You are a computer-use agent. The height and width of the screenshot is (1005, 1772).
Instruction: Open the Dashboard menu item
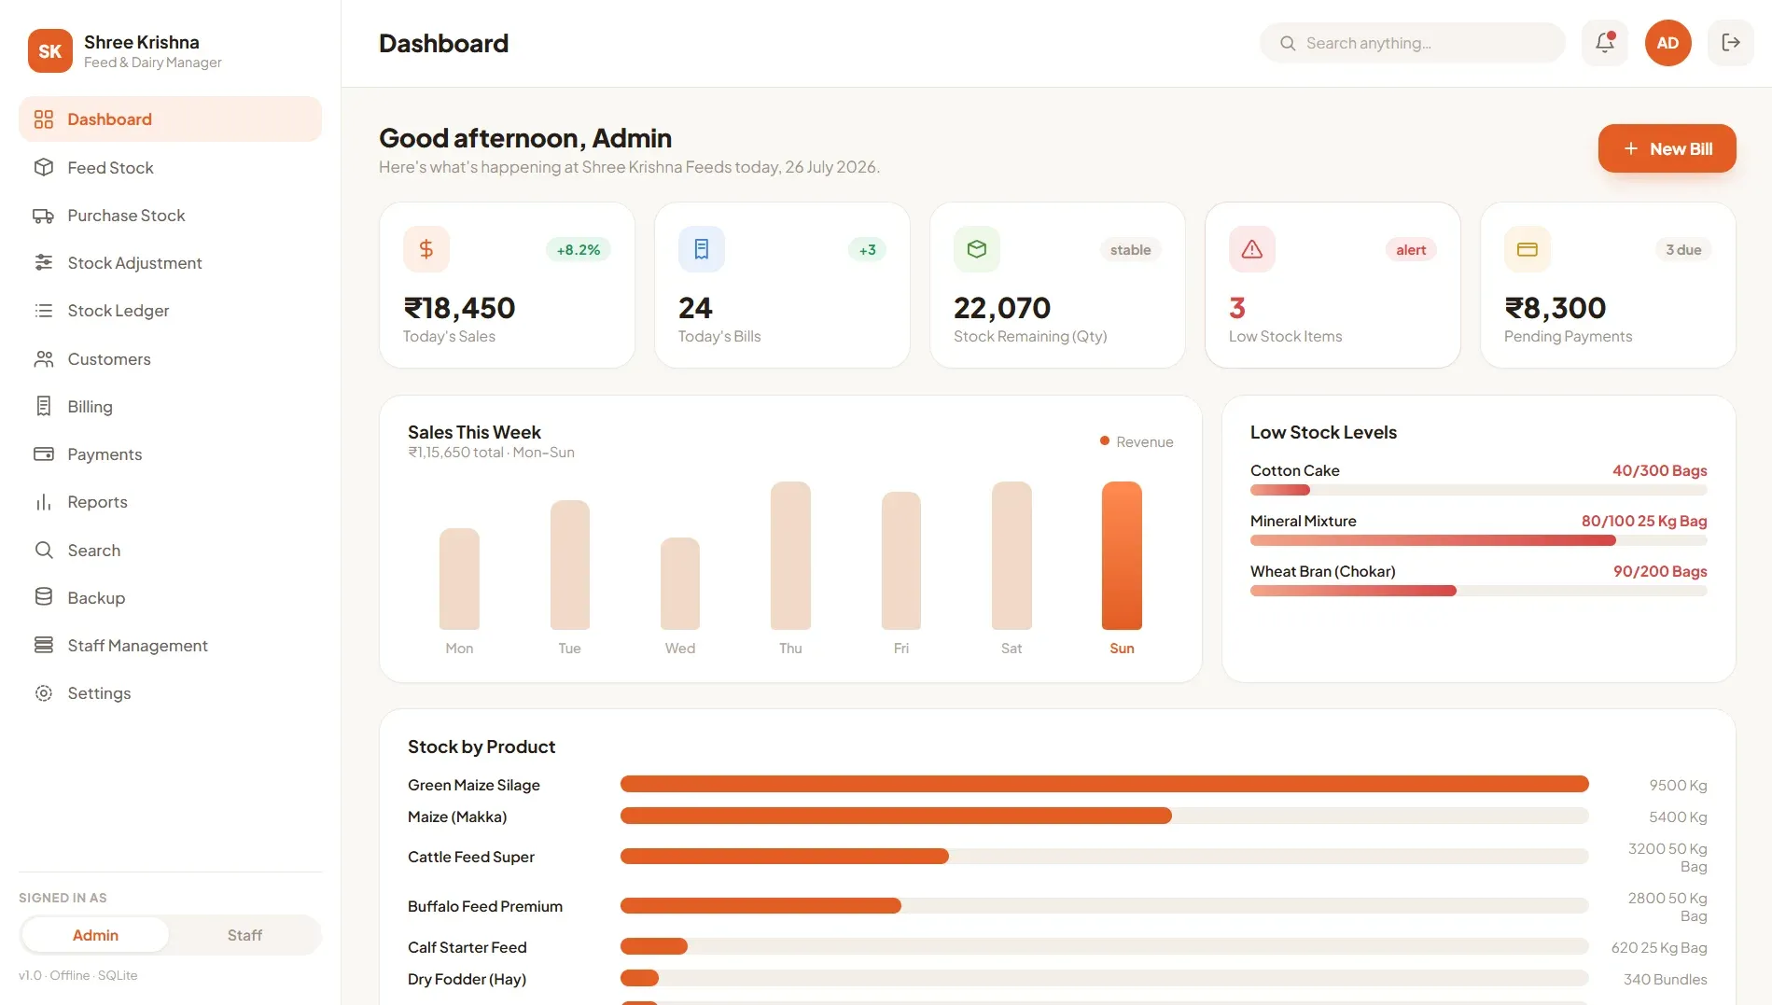[x=170, y=119]
